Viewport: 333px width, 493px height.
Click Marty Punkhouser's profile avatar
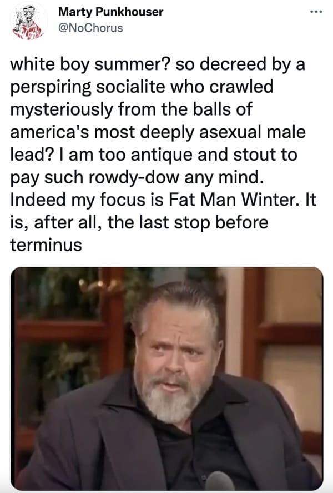(28, 21)
